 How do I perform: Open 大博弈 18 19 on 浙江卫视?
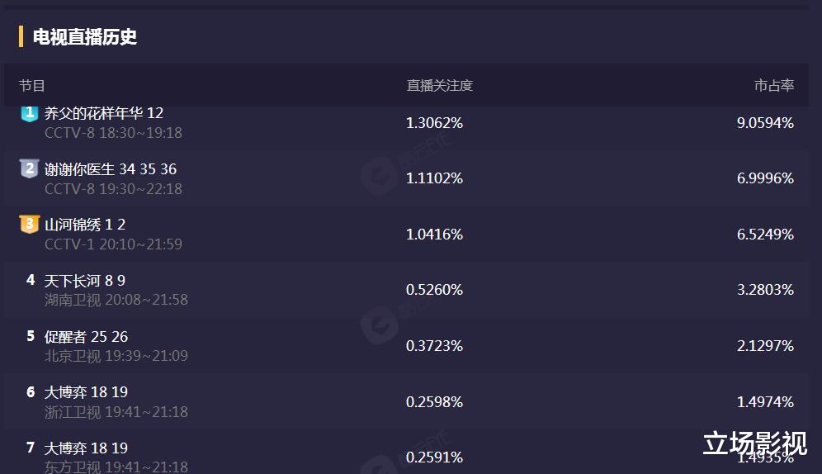coord(87,392)
